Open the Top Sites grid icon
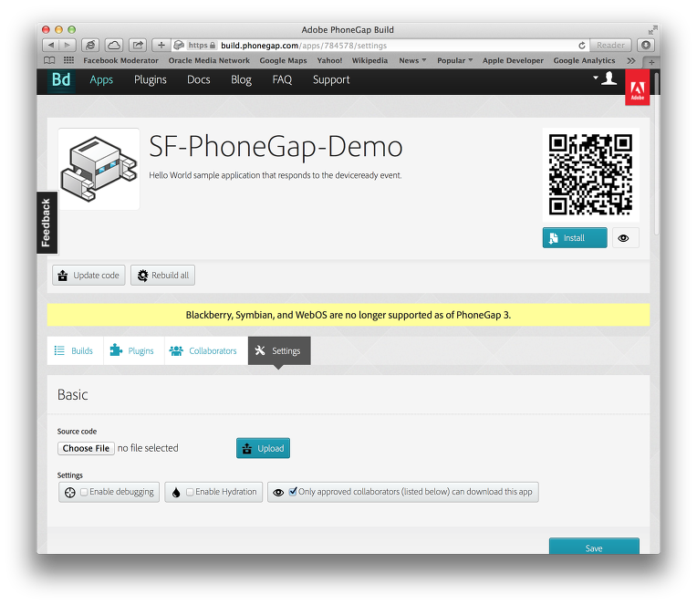This screenshot has width=697, height=605. 68,60
